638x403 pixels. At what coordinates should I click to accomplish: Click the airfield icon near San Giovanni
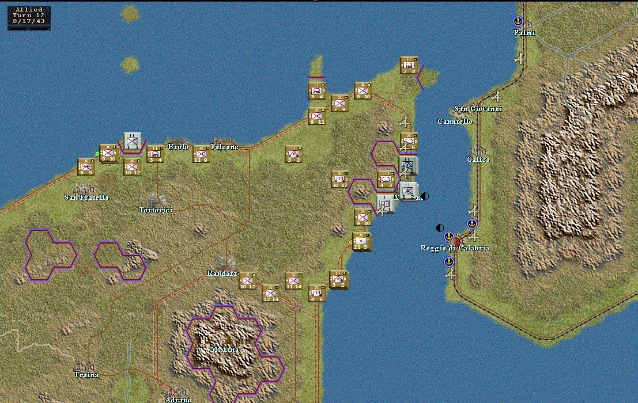(x=496, y=97)
